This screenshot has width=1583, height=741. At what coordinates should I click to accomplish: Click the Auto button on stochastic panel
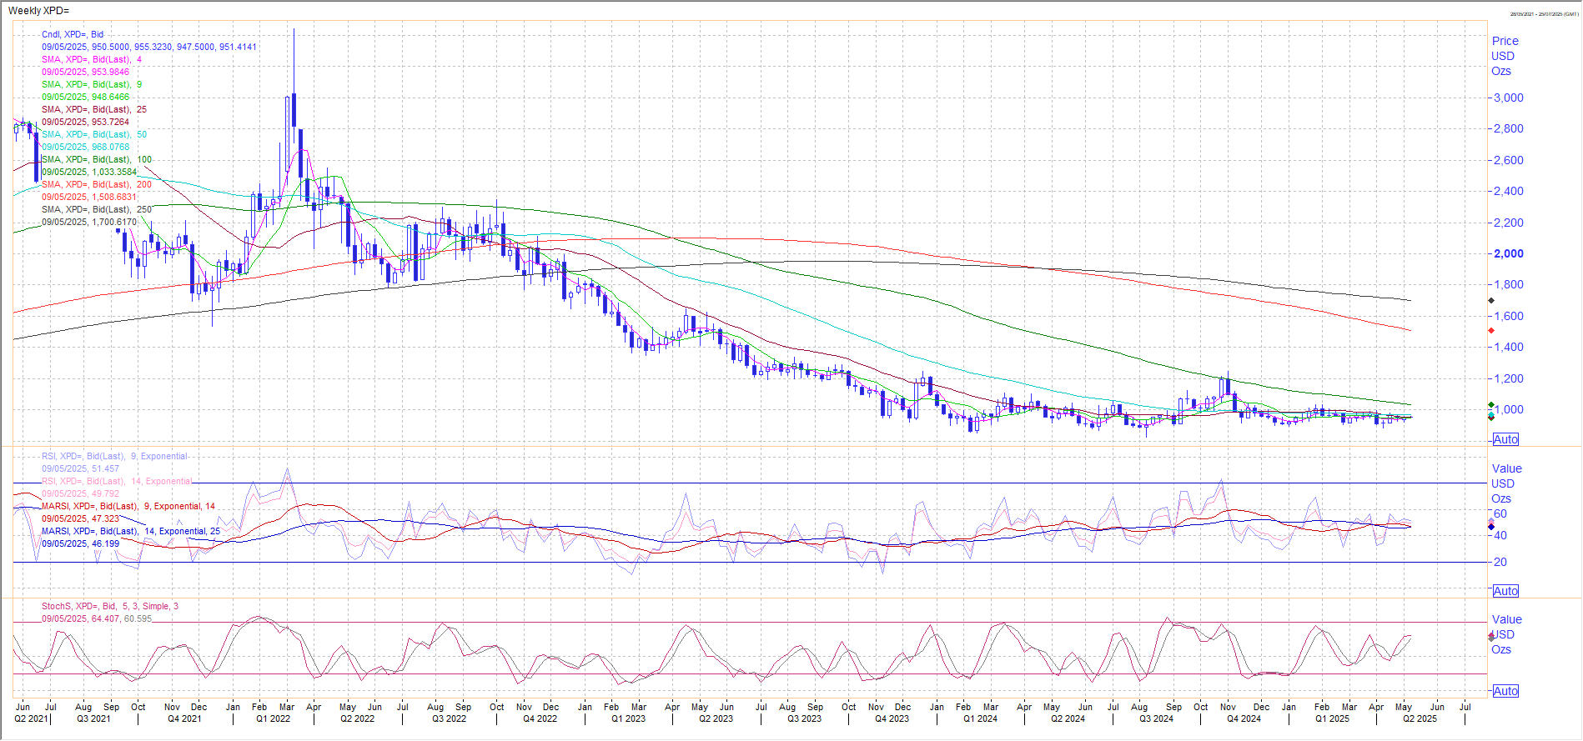coord(1505,691)
